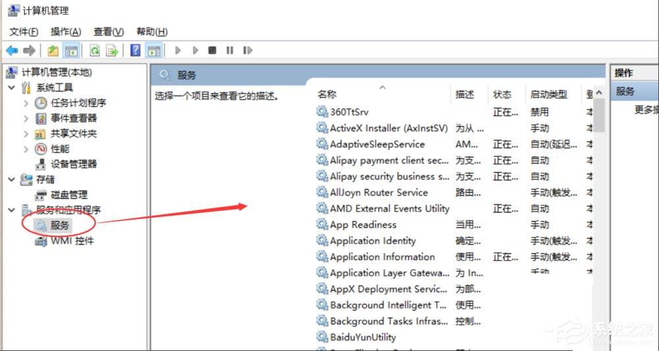This screenshot has width=659, height=351.
Task: Sort by 状态 column header
Action: click(x=501, y=95)
